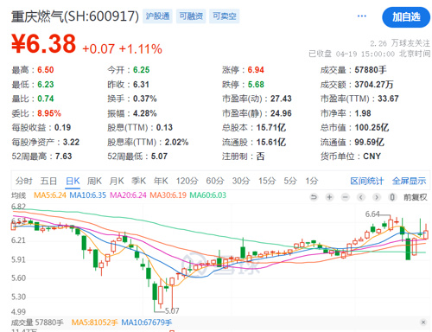Open 全屏显示 fullscreen display link
The image size is (432, 332).
tap(409, 181)
